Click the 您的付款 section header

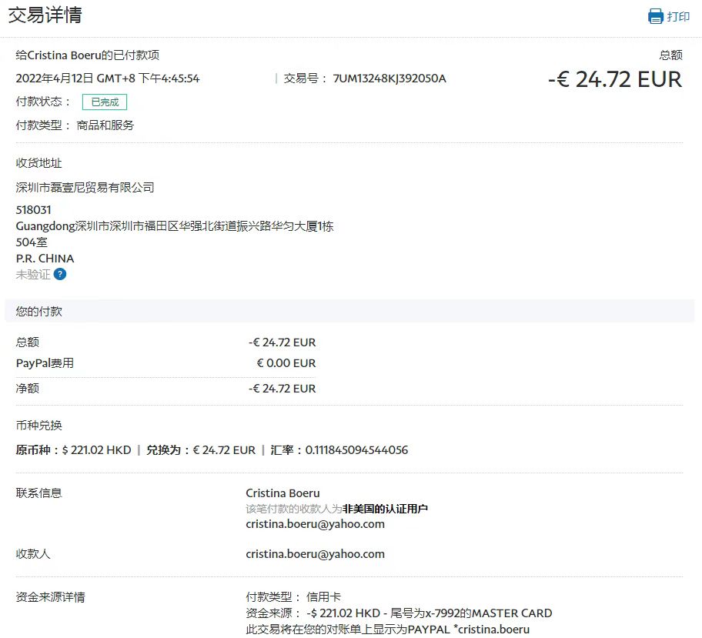[x=39, y=312]
